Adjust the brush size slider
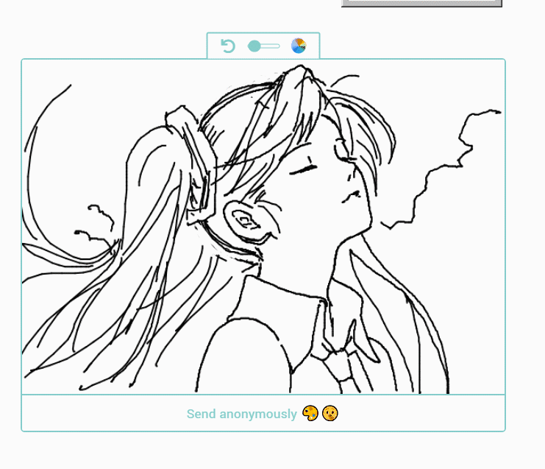The width and height of the screenshot is (545, 469). pyautogui.click(x=263, y=46)
